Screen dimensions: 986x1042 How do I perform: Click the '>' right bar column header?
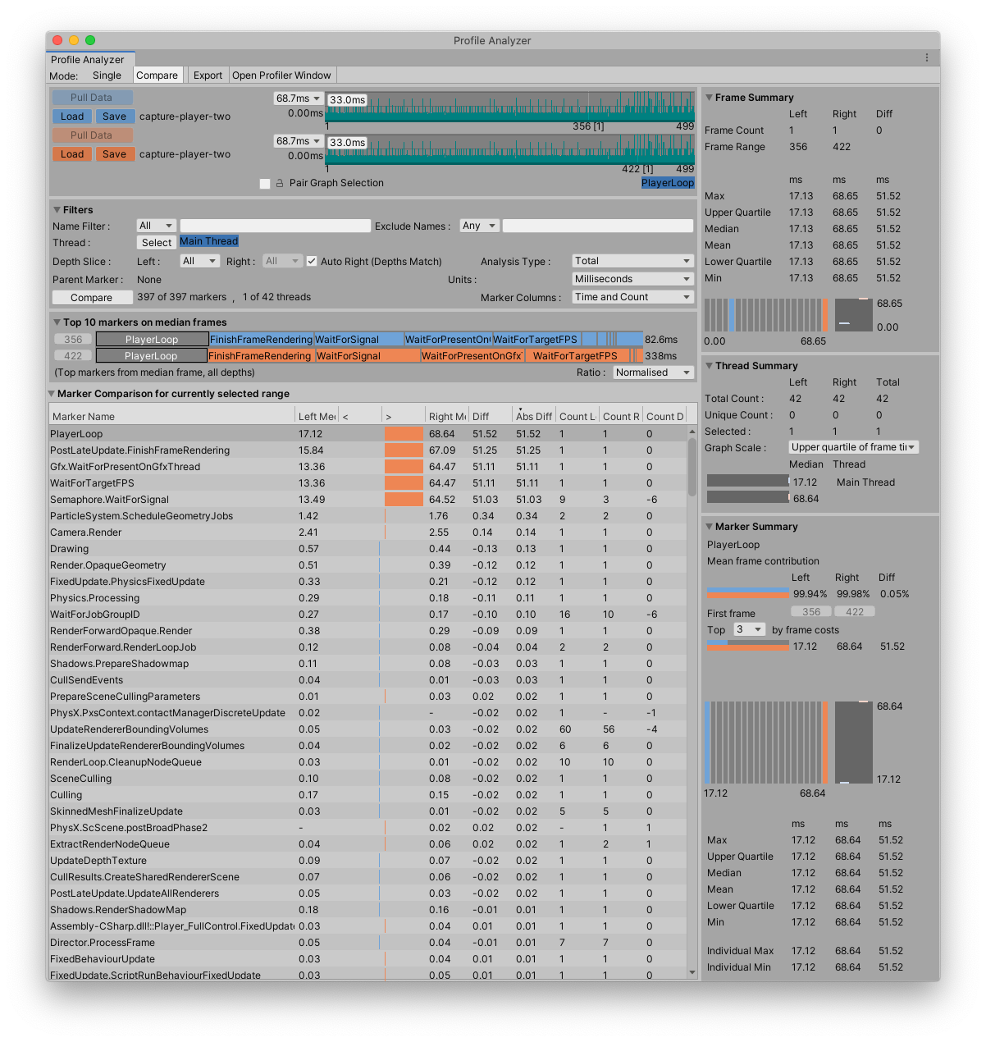(403, 417)
